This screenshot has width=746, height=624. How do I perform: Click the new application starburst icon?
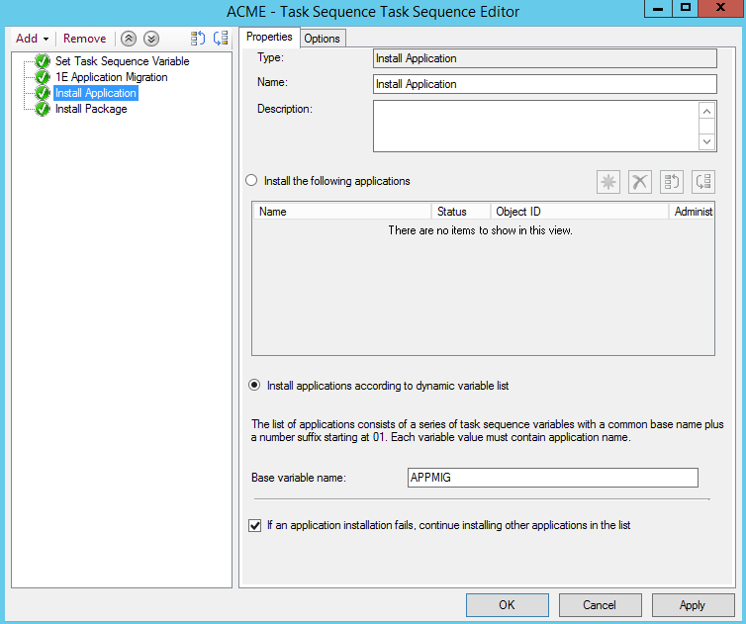[608, 182]
